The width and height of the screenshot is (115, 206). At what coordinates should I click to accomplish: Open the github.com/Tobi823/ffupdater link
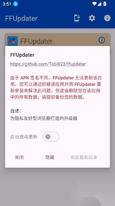coord(48,64)
